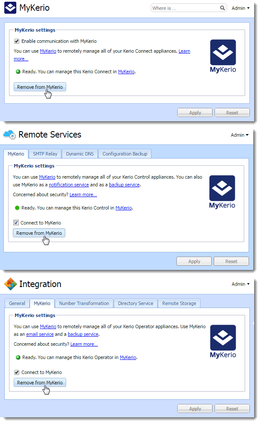
Task: Click the Integration puzzle icon
Action: (10, 284)
